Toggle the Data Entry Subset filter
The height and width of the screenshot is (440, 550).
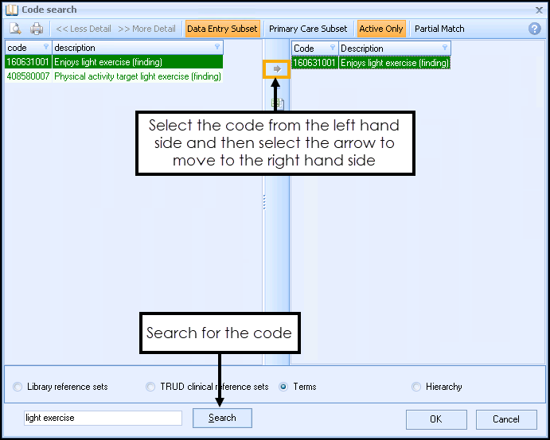222,29
